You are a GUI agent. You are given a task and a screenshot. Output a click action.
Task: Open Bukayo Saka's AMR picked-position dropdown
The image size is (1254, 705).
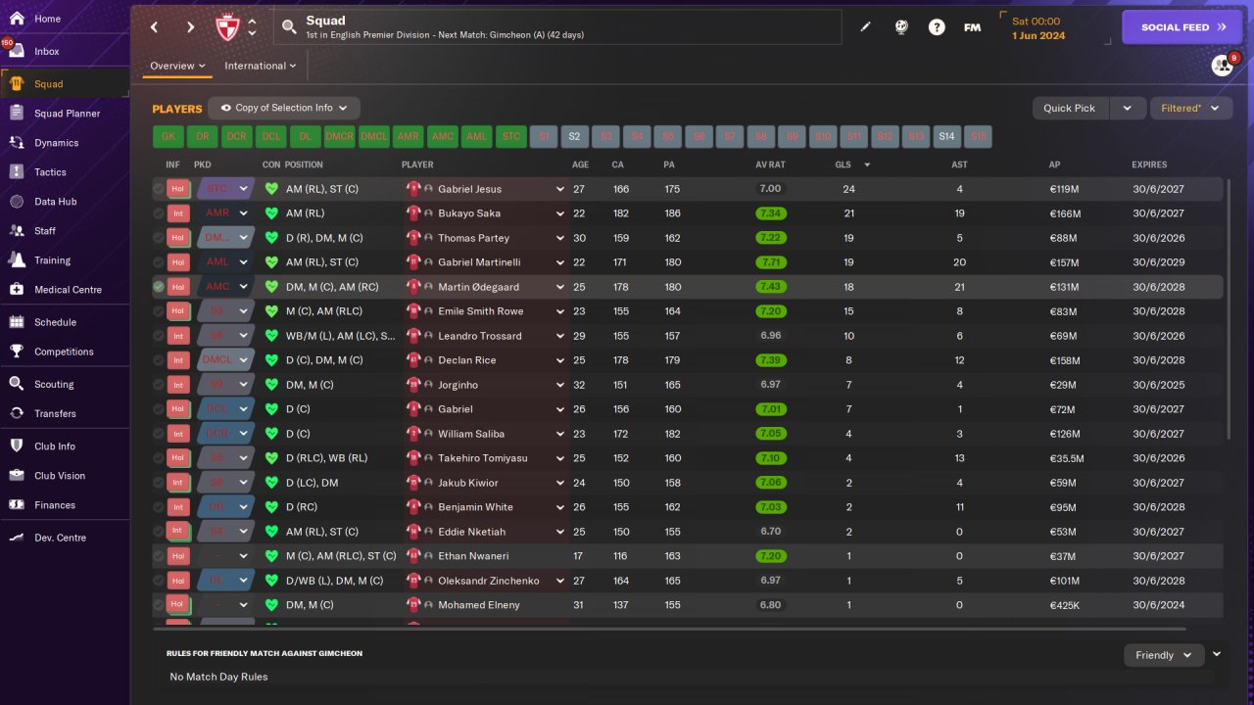point(225,213)
